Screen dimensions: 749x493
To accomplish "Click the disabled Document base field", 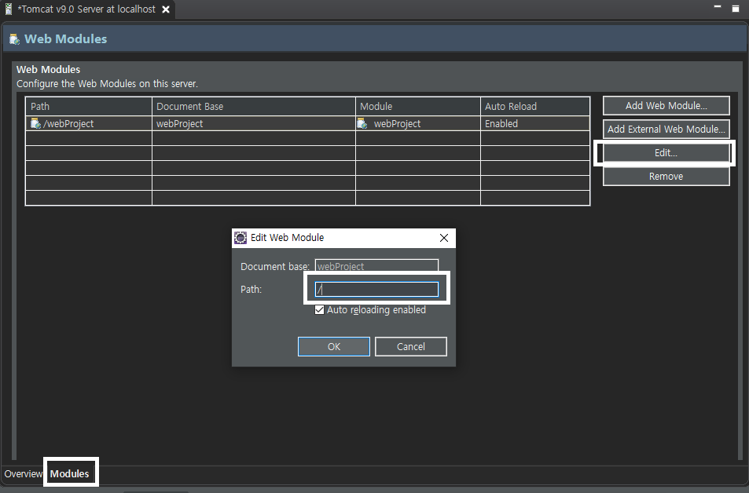I will tap(376, 266).
